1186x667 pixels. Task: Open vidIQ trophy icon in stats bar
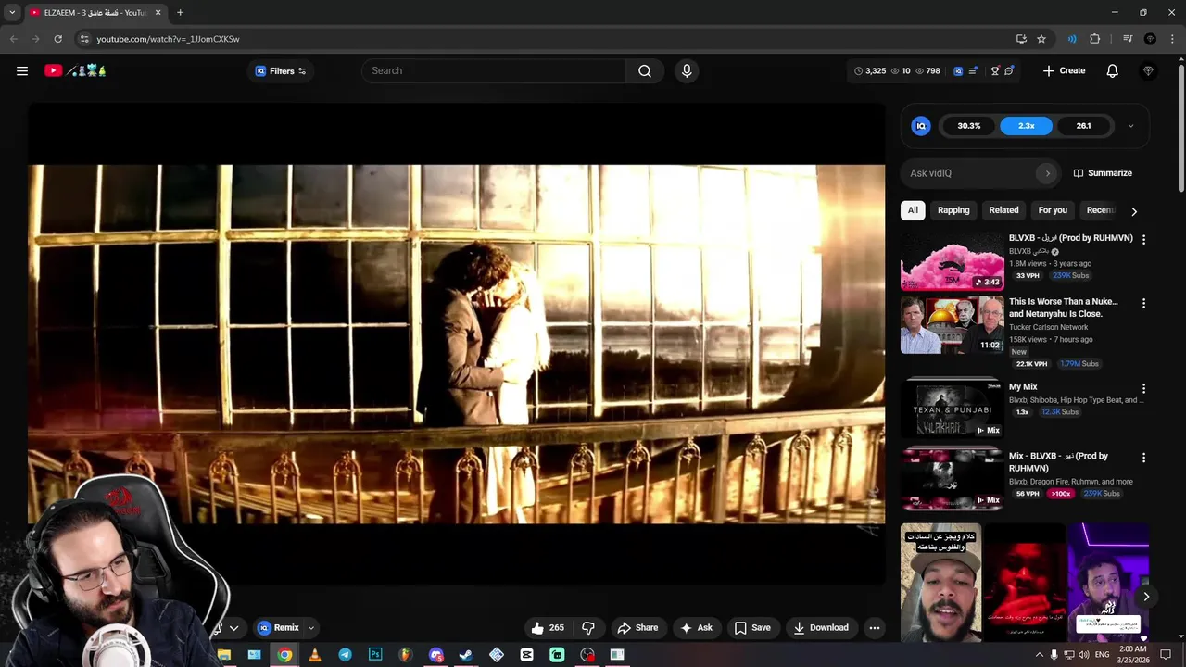coord(995,70)
